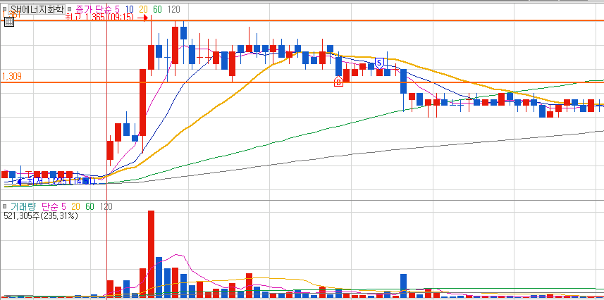Click the 1,309 price line label
Viewport: 604px width, 300px height.
(x=11, y=76)
